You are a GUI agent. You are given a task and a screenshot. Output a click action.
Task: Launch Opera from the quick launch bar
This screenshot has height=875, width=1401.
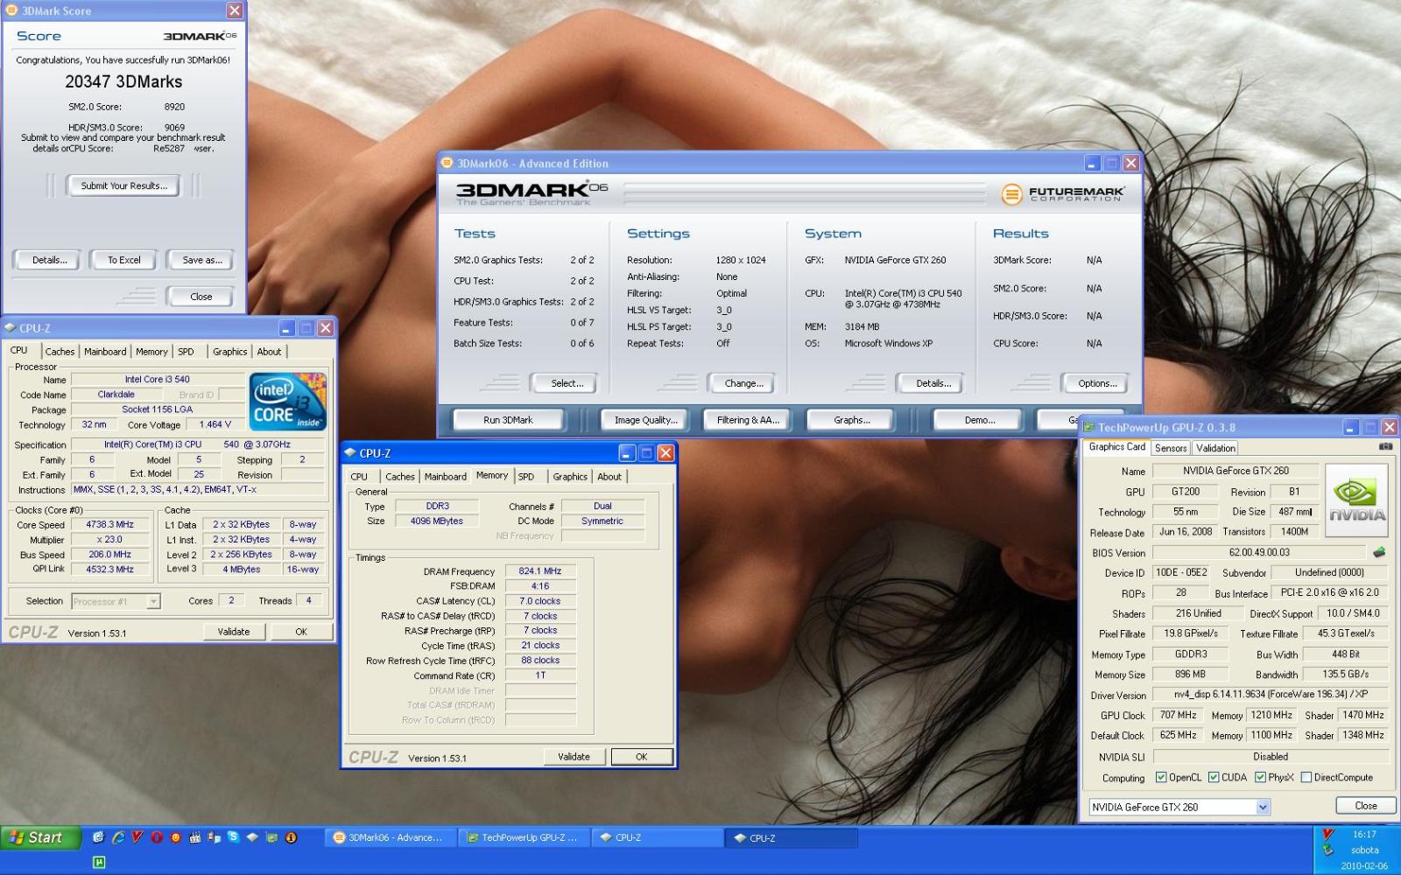point(156,837)
